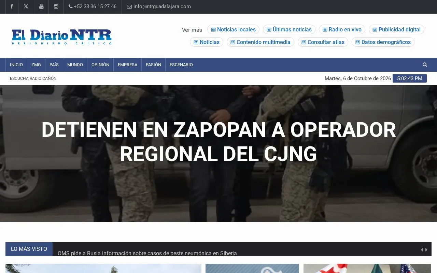437x273 pixels.
Task: Click the 'Ver más' label
Action: point(192,30)
